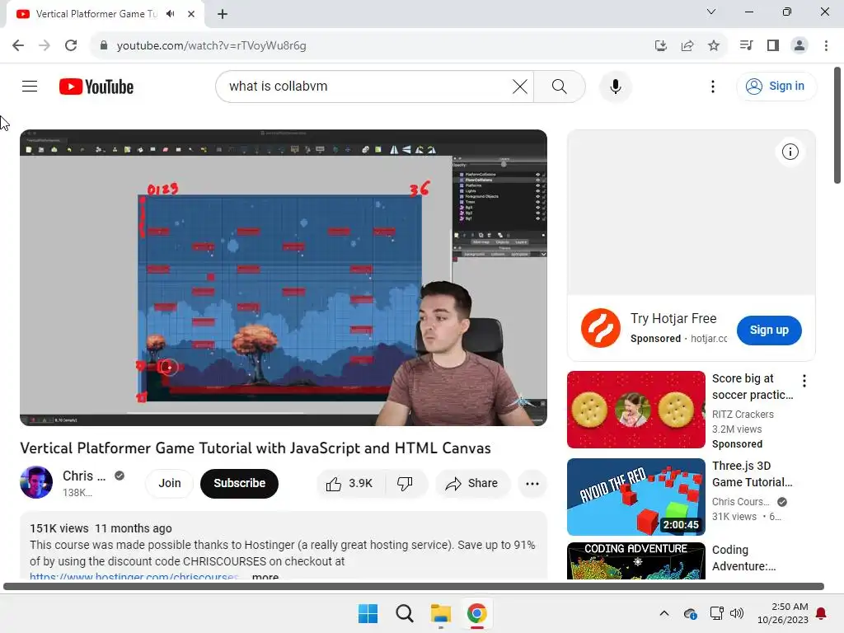Click the Sign in button
This screenshot has width=844, height=633.
tap(776, 86)
